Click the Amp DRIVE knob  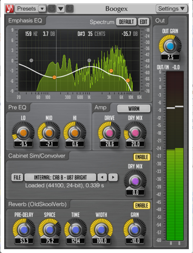pyautogui.click(x=110, y=133)
